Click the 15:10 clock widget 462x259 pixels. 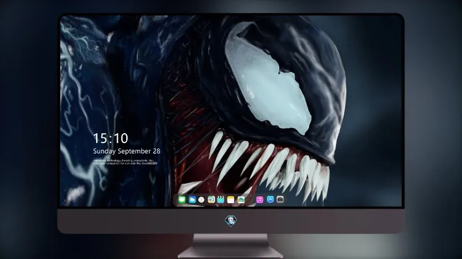110,138
